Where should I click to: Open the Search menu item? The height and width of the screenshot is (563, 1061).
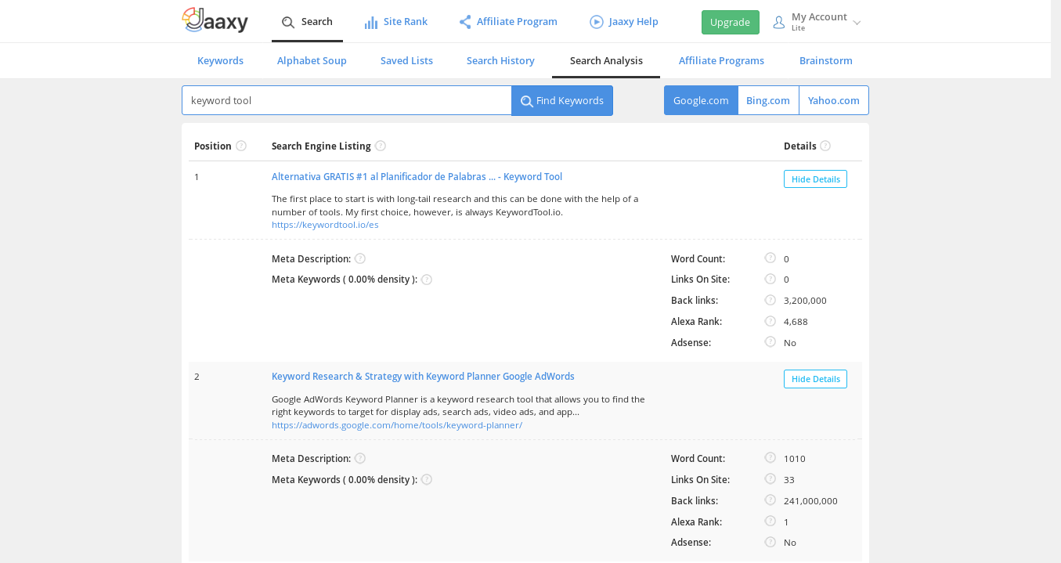(x=307, y=22)
